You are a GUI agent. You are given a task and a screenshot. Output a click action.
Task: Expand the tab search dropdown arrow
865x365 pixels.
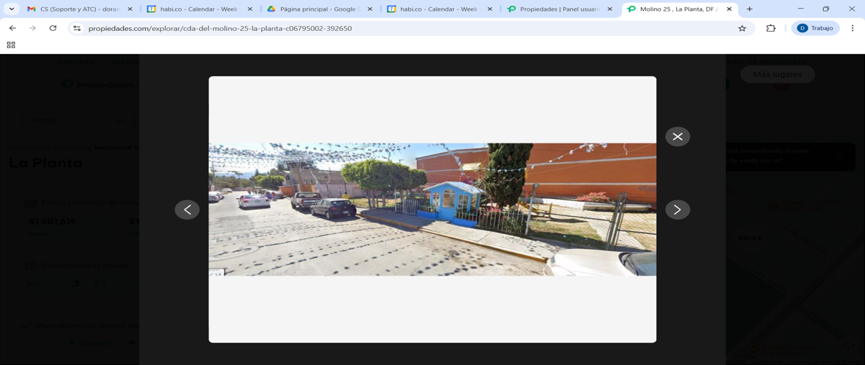click(x=12, y=9)
